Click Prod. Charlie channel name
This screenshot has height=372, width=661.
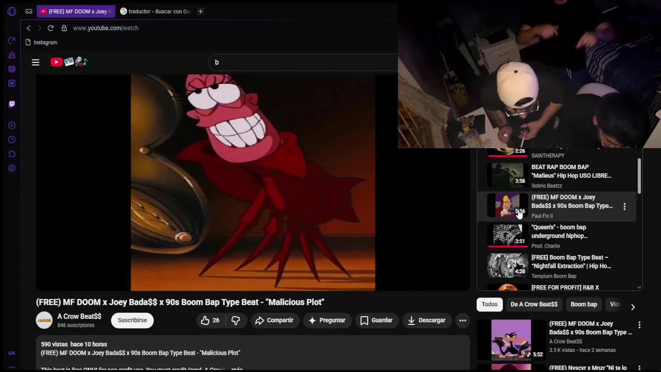point(545,246)
